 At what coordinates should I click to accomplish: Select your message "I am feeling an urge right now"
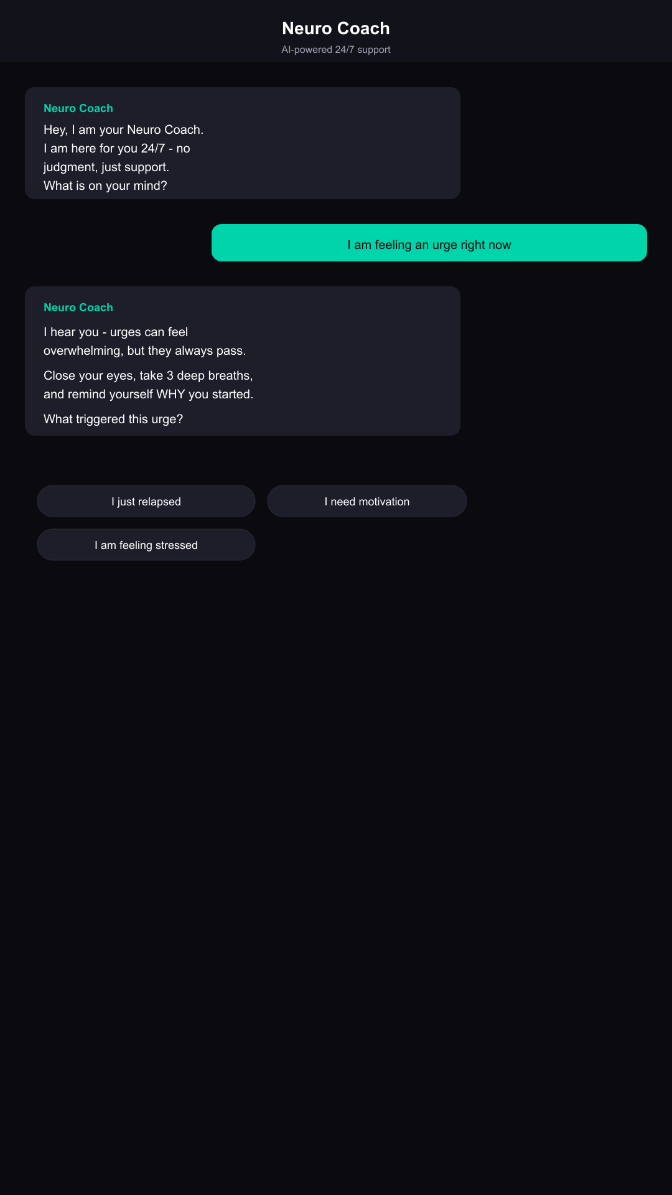[x=429, y=245]
